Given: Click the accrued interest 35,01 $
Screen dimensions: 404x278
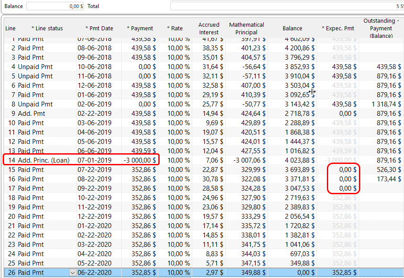Looking at the screenshot, I should 213,57.
